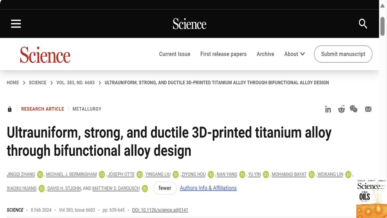Screen dimensions: 387x218
Task: Open the search magnifier icon
Action: tap(363, 23)
